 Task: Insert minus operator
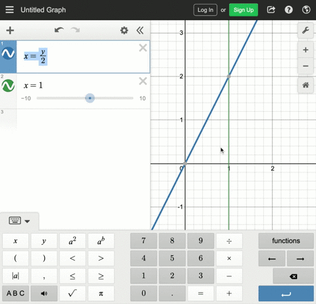point(229,276)
